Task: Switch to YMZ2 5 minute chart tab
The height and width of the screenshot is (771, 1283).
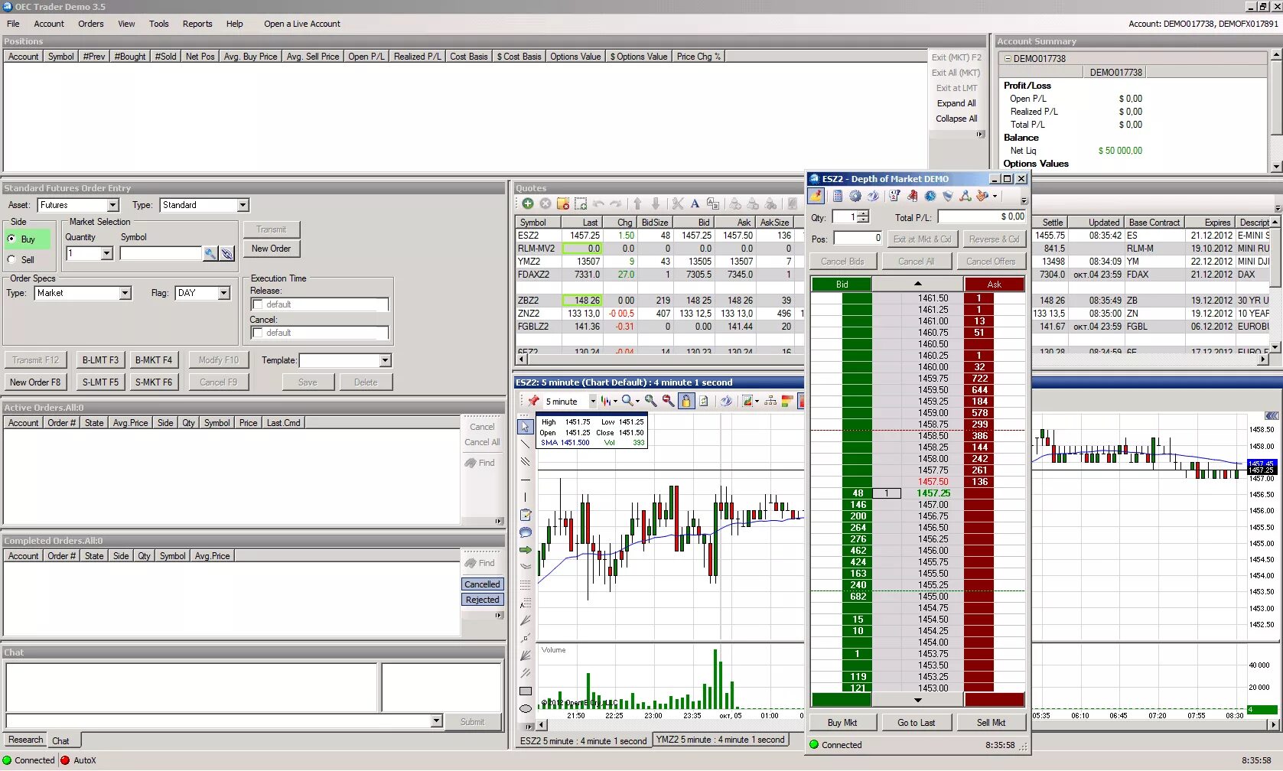Action: click(721, 740)
